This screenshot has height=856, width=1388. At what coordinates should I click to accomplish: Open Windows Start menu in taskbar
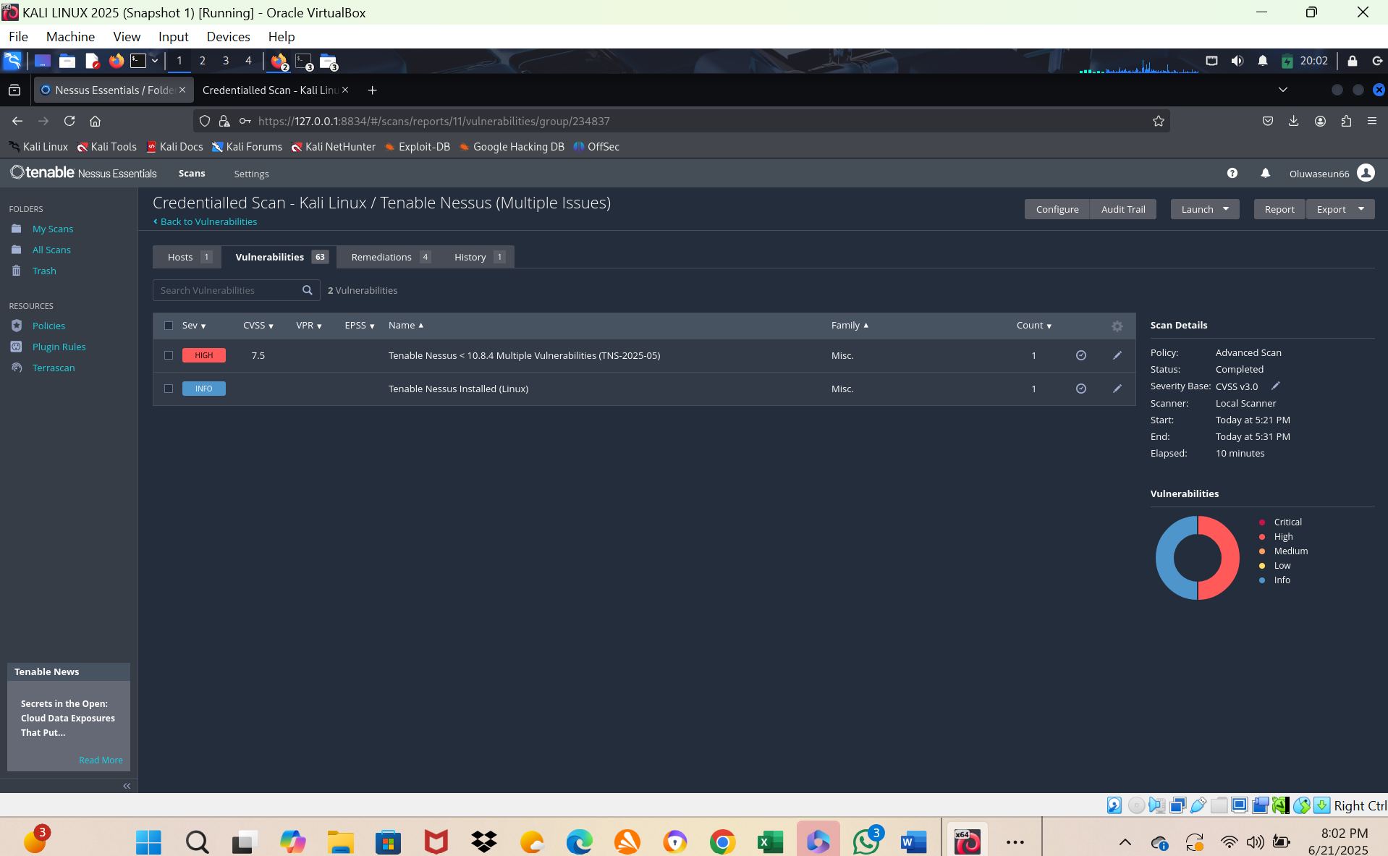[149, 842]
